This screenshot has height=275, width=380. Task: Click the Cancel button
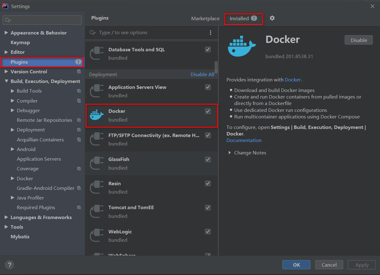tap(329, 265)
